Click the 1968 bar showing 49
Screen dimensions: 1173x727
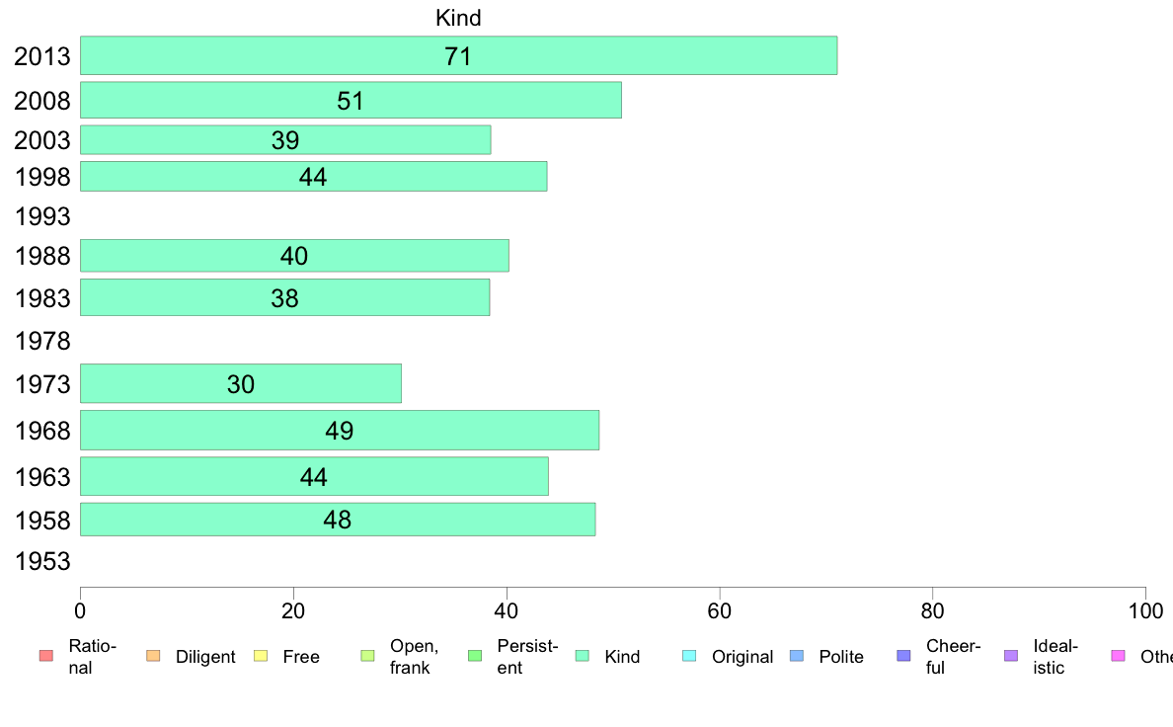coord(340,430)
